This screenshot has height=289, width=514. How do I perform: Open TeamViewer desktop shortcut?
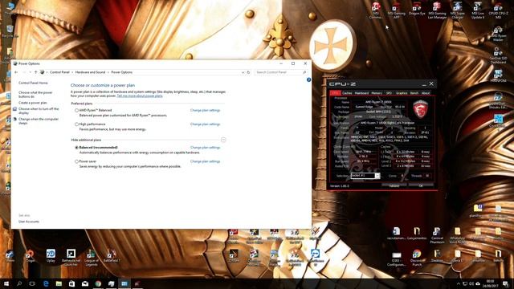coord(316,256)
